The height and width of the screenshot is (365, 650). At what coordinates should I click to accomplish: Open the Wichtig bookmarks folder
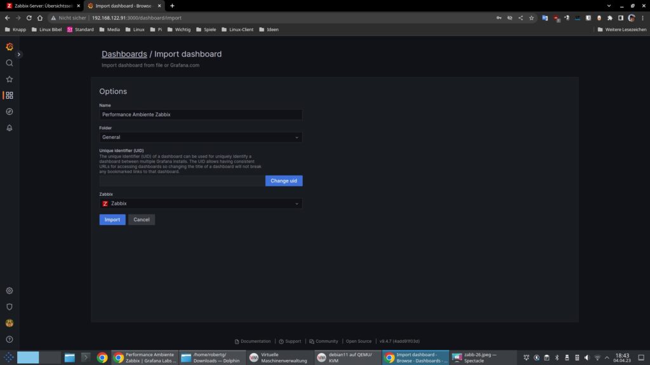(x=178, y=29)
